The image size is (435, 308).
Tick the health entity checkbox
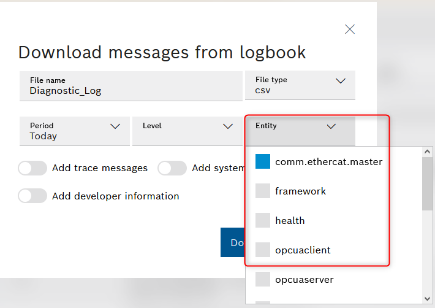(263, 220)
